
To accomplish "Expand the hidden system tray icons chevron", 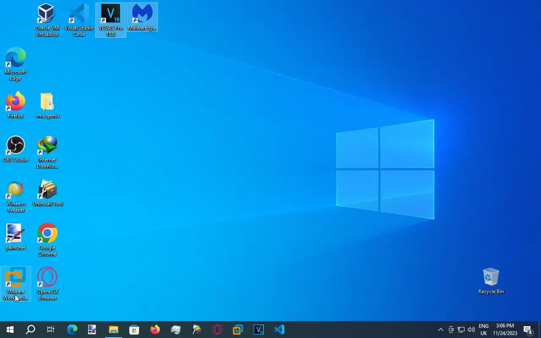I will (x=440, y=330).
